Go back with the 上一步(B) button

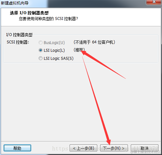(x=83, y=148)
